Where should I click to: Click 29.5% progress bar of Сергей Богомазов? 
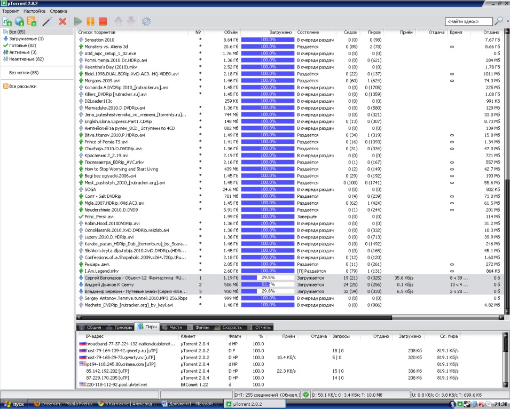(x=268, y=278)
